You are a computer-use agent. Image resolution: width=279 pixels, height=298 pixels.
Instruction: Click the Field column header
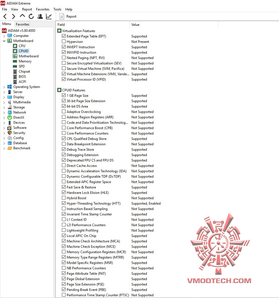93,25
